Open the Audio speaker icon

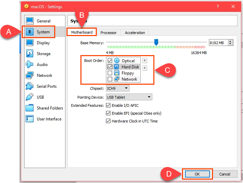(29, 64)
